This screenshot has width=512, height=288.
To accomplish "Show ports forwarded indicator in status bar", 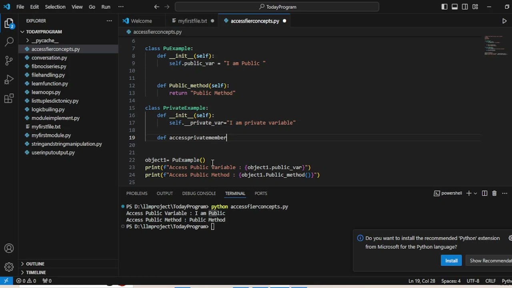I will coord(47,281).
